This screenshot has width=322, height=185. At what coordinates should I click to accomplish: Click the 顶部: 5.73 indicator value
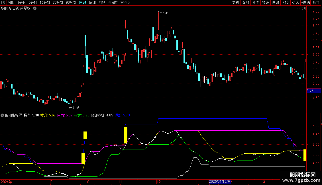tap(122, 115)
